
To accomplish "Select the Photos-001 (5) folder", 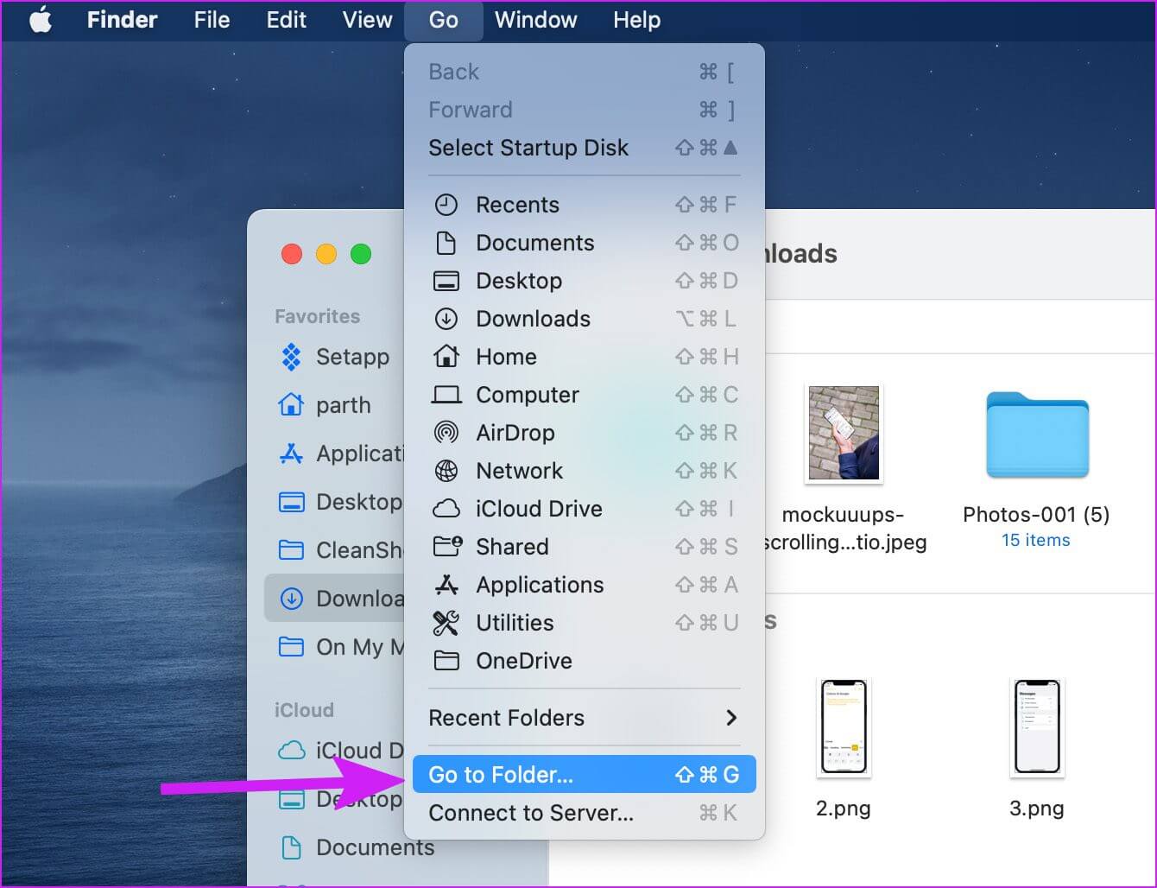I will tap(1037, 434).
